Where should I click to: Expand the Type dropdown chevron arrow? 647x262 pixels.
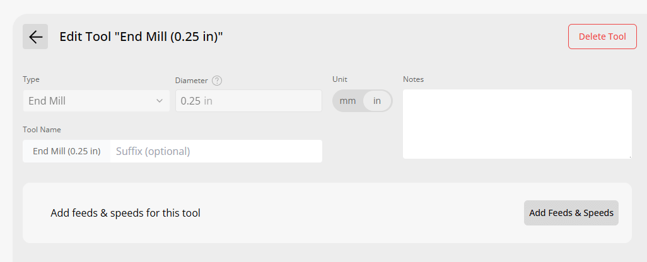click(160, 101)
